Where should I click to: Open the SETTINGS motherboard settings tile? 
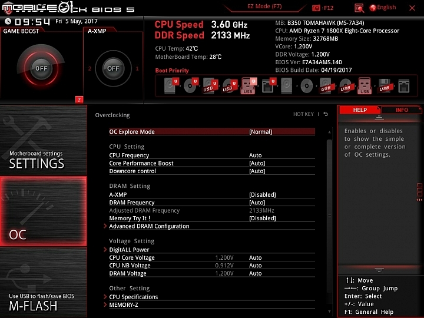pyautogui.click(x=43, y=140)
